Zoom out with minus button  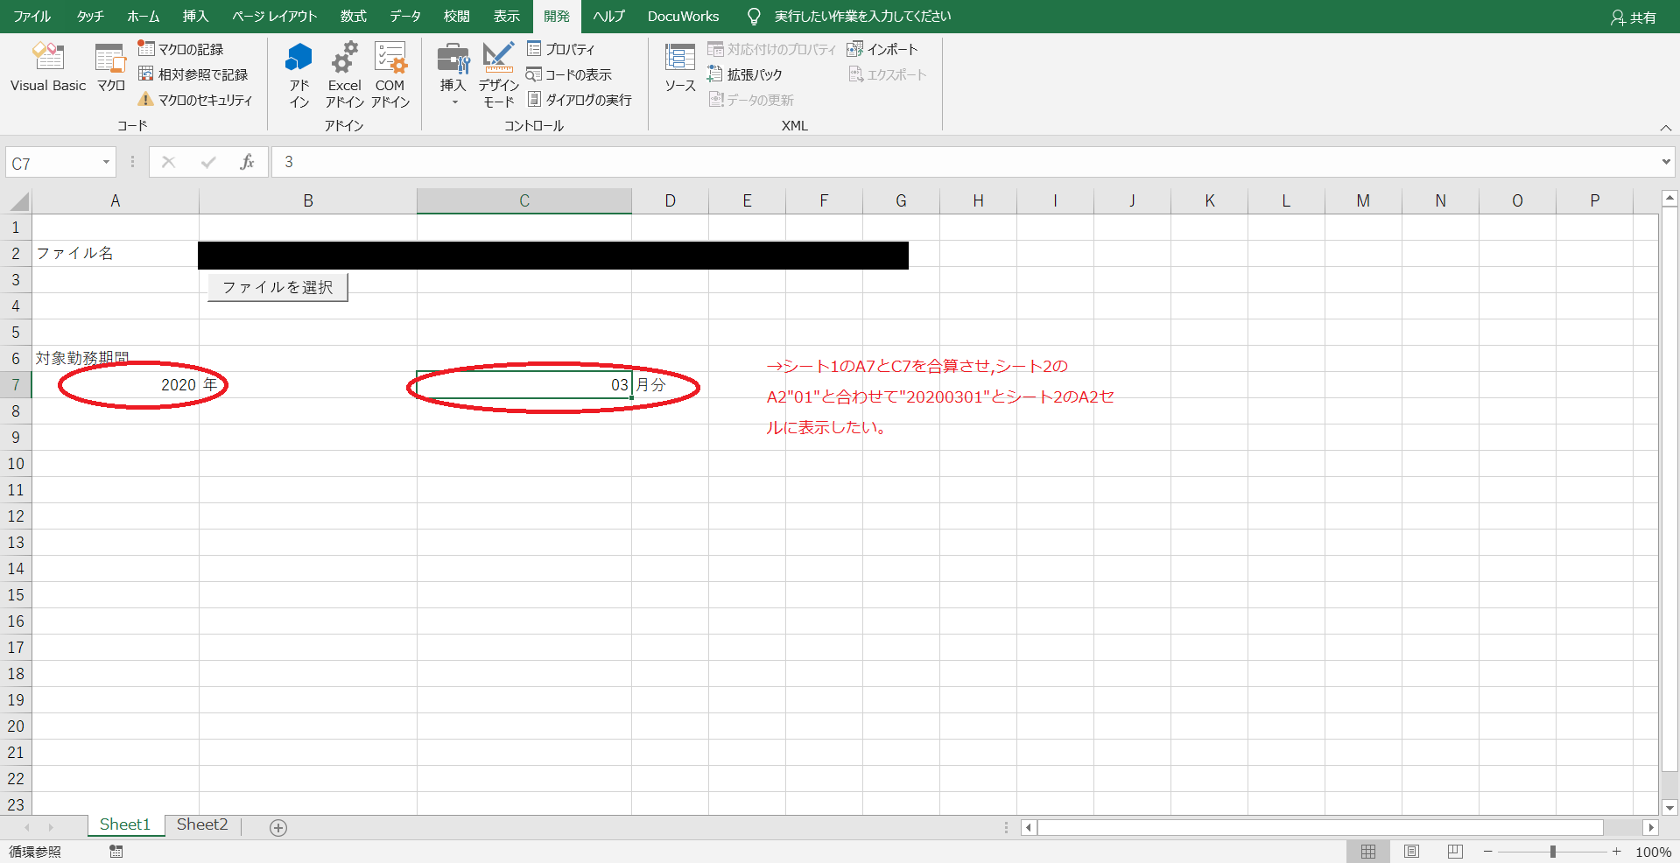1487,852
